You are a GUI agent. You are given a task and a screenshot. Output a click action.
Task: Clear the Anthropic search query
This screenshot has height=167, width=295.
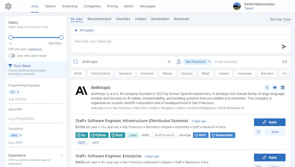click(x=169, y=62)
